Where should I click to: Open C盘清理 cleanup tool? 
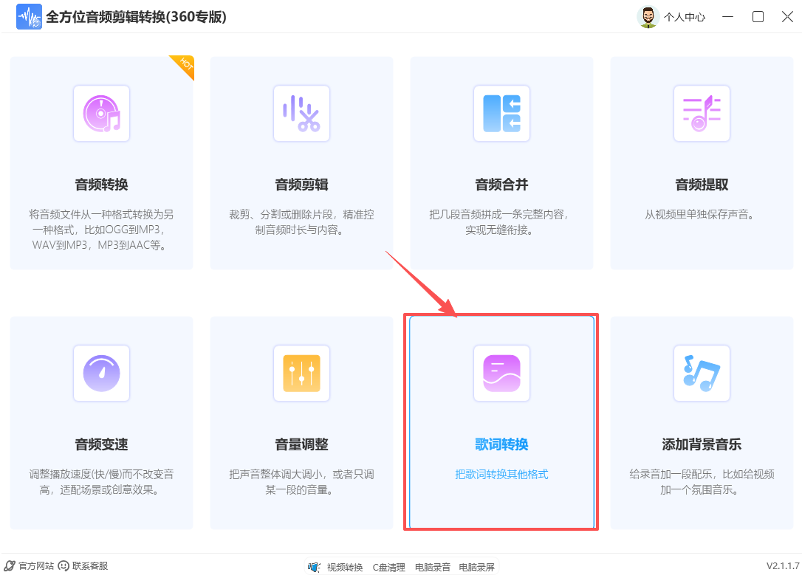(x=389, y=567)
